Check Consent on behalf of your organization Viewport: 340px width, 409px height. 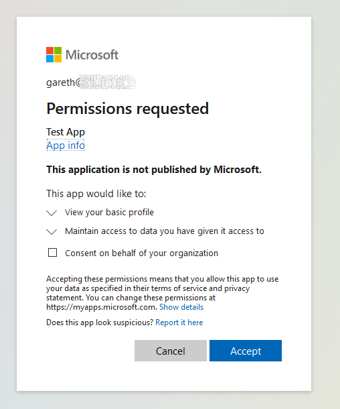53,253
